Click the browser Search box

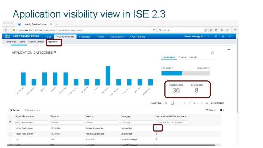point(180,30)
